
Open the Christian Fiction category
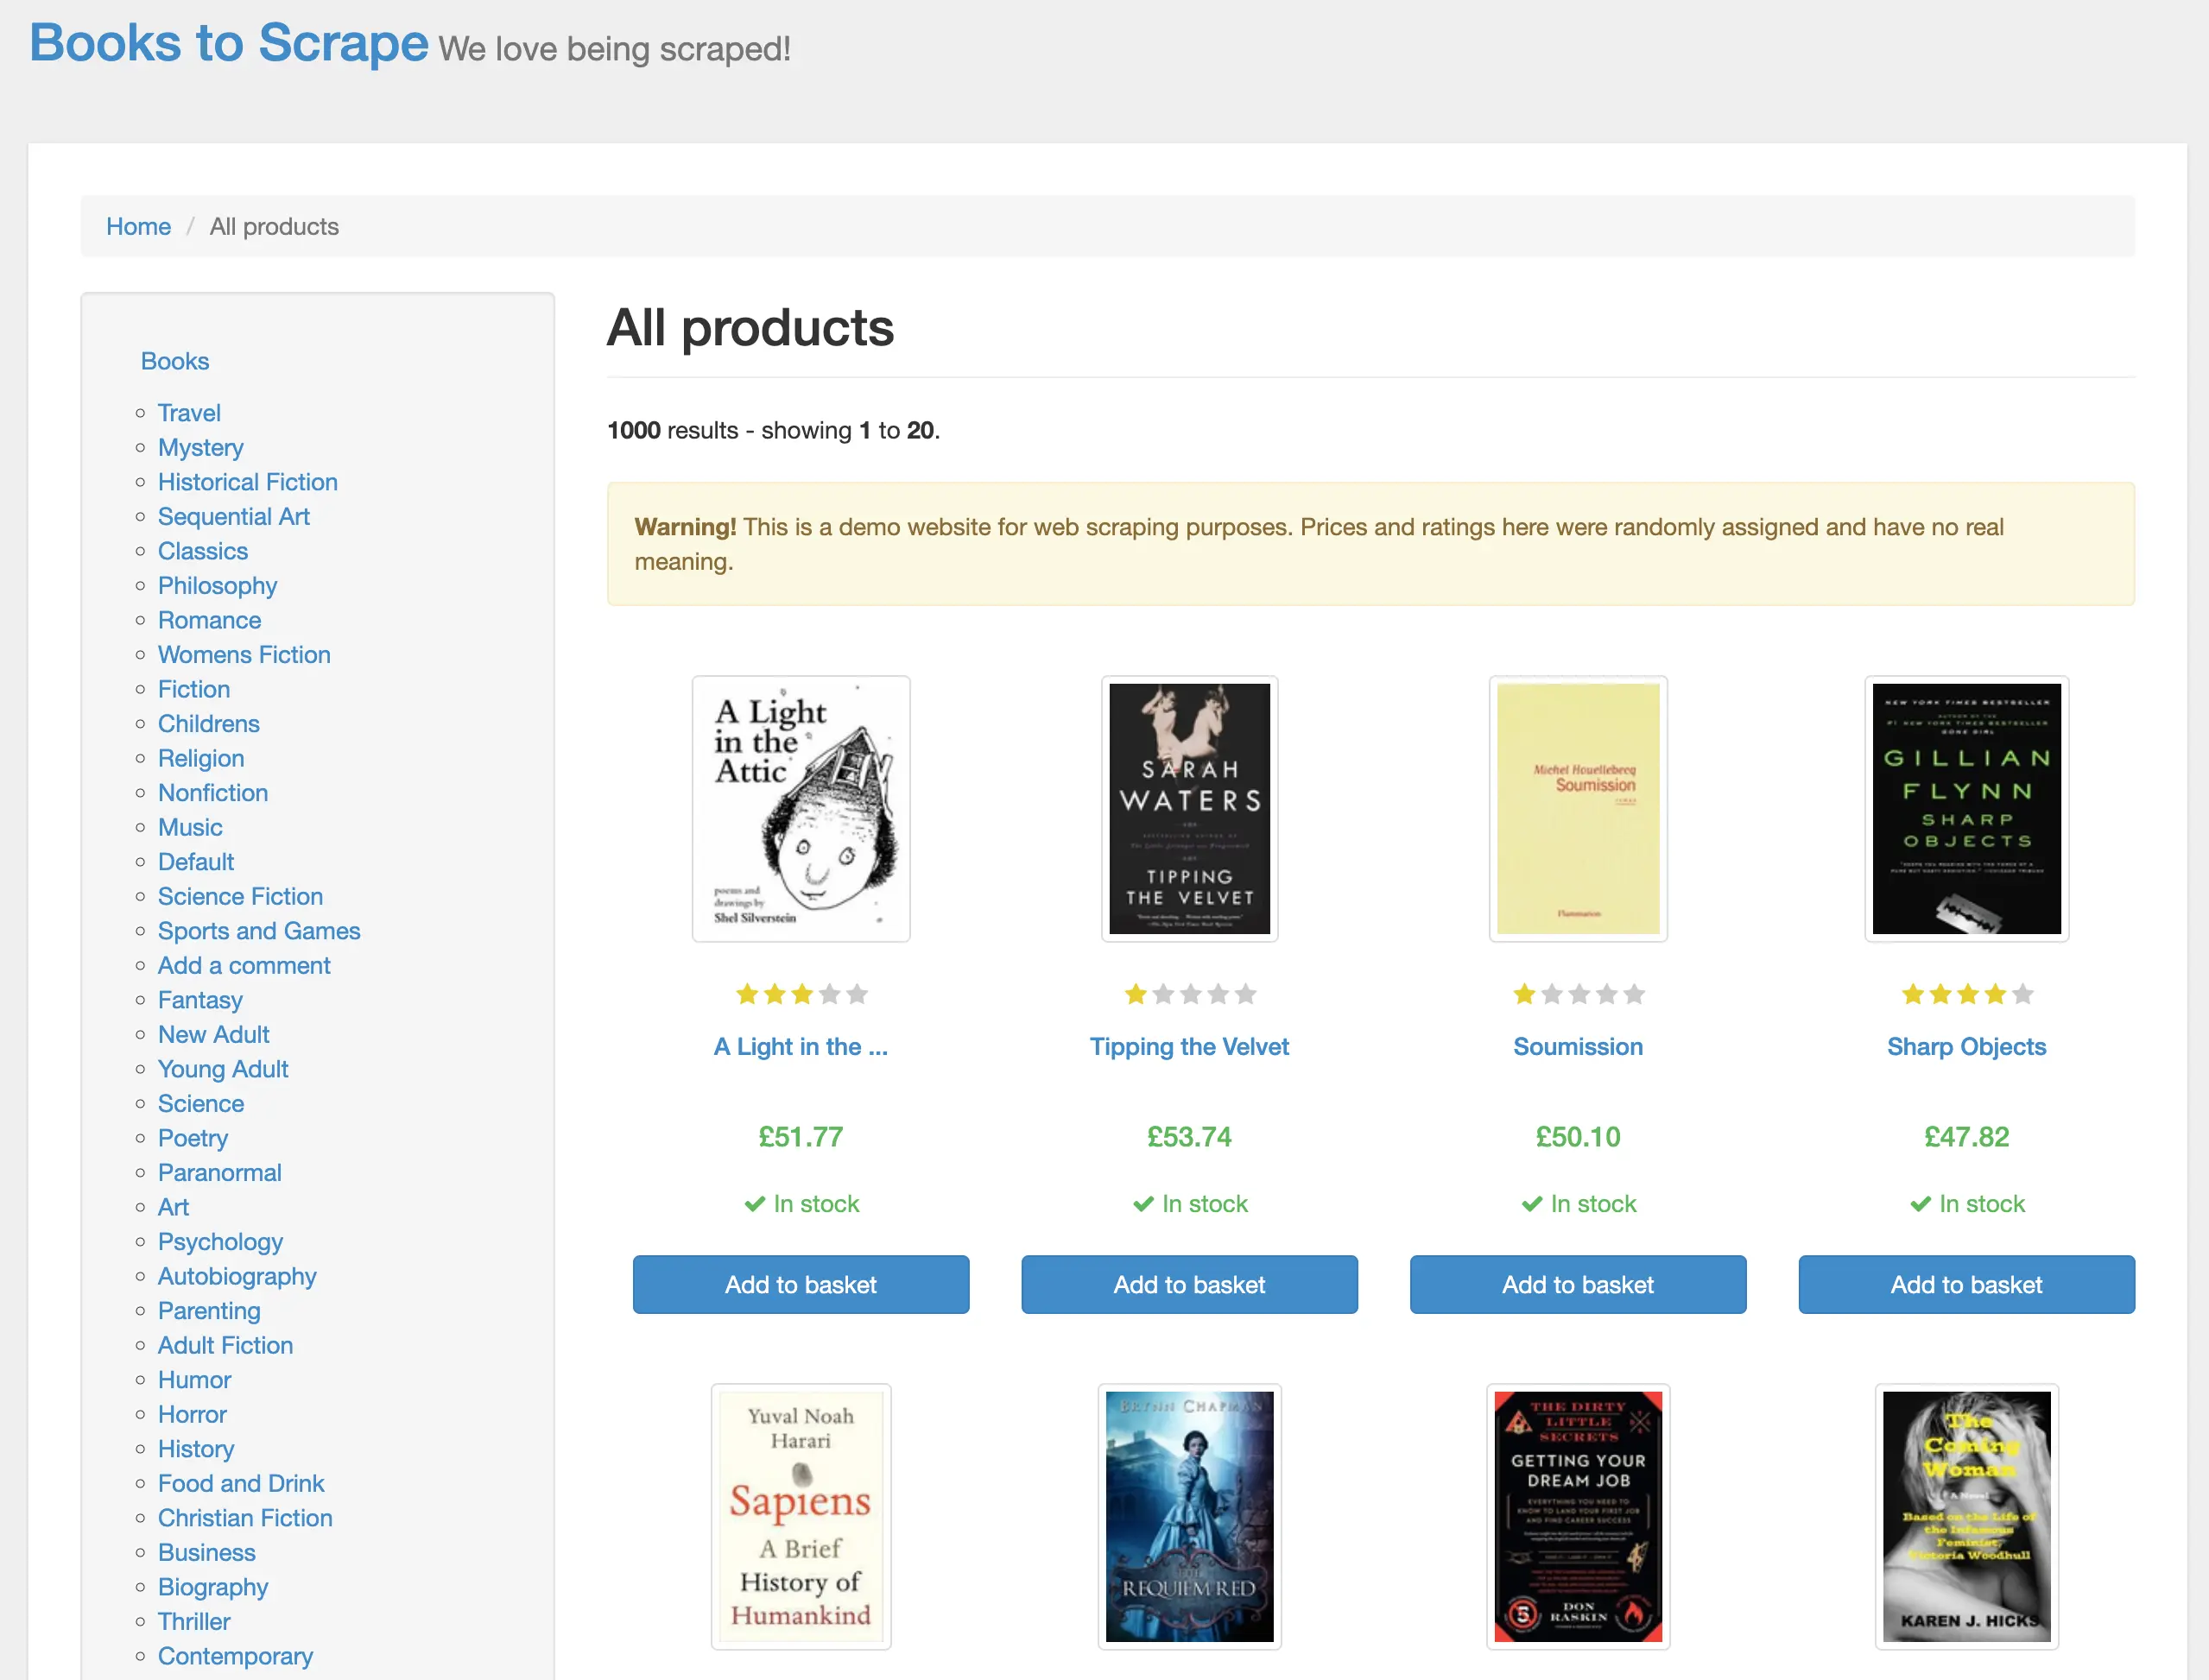(245, 1518)
